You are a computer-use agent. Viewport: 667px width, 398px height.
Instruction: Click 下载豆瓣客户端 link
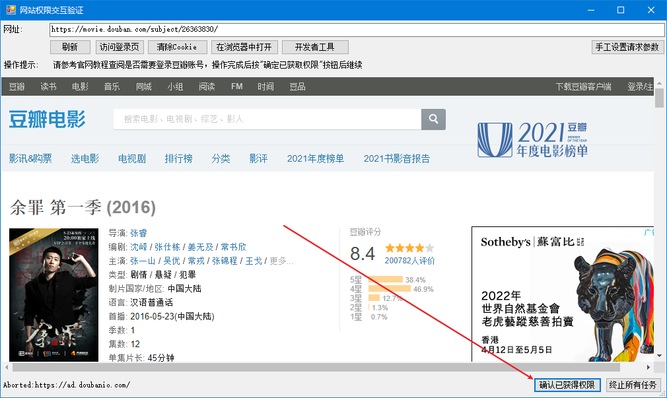click(x=584, y=86)
